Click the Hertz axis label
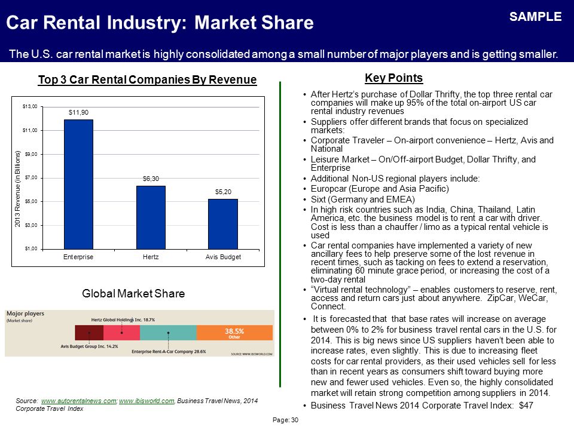 click(x=151, y=257)
